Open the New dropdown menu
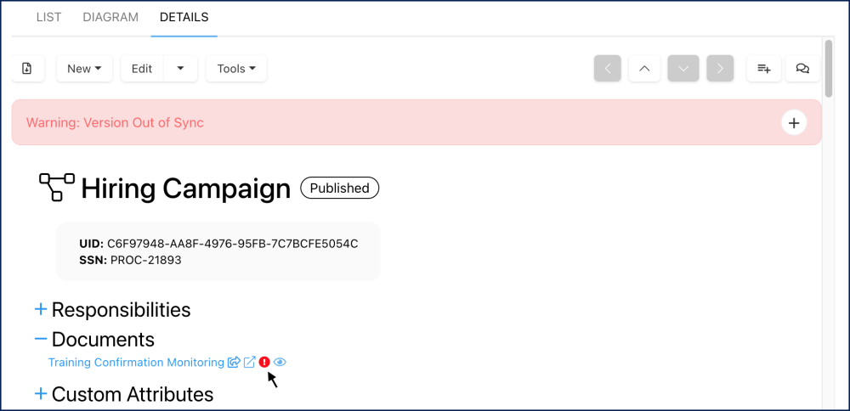 [84, 69]
